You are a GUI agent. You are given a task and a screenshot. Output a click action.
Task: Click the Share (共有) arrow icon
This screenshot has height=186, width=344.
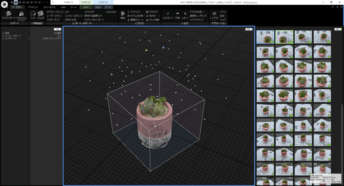click(x=178, y=15)
